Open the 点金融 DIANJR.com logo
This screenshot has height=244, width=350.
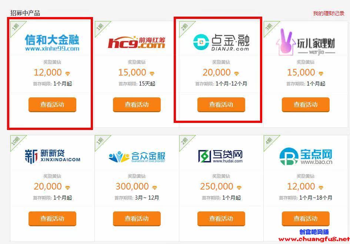tap(221, 42)
